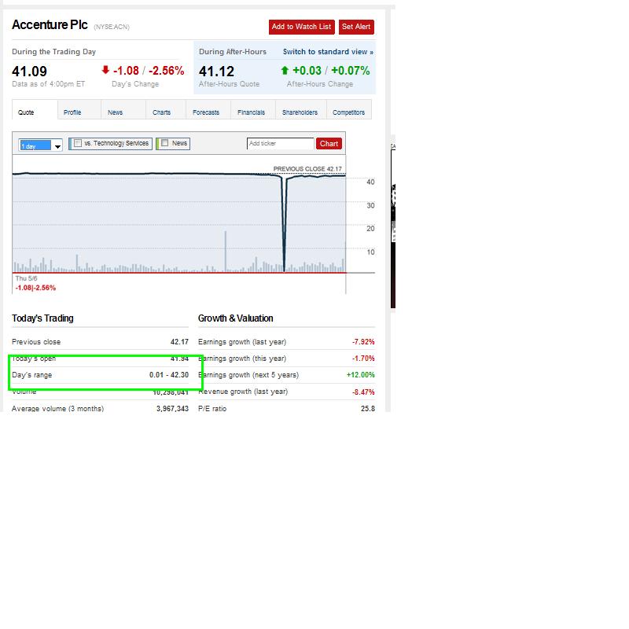
Task: Click the sharp price dip on chart
Action: pos(285,225)
